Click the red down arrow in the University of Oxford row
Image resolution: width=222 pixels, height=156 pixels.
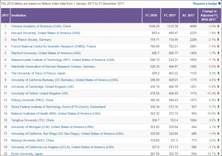pos(218,93)
